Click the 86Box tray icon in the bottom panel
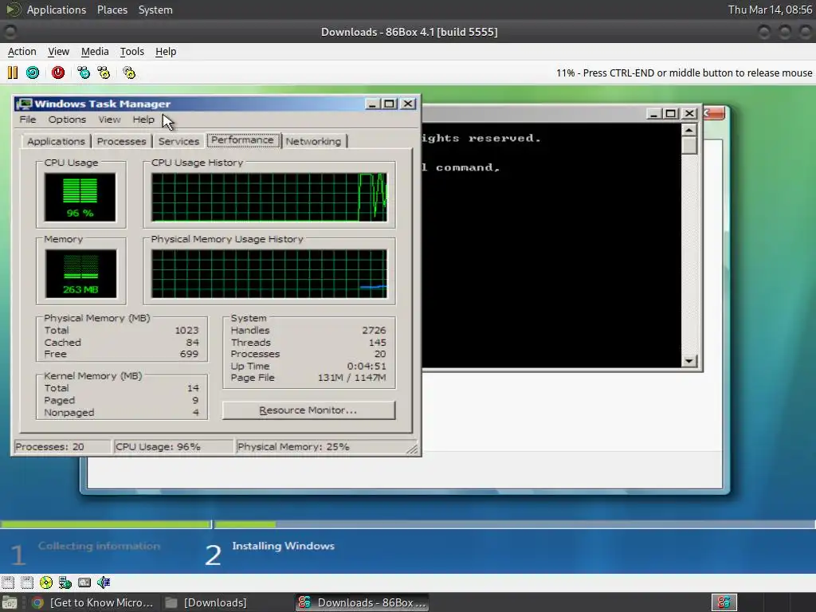Screen dimensions: 816x612 pyautogui.click(x=724, y=602)
